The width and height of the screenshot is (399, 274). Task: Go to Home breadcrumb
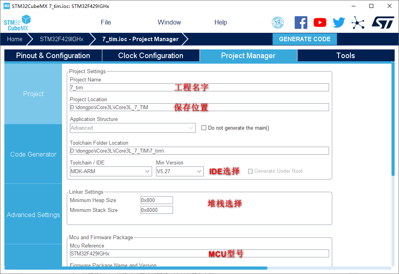pos(15,39)
